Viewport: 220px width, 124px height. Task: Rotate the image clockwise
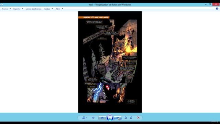131,118
